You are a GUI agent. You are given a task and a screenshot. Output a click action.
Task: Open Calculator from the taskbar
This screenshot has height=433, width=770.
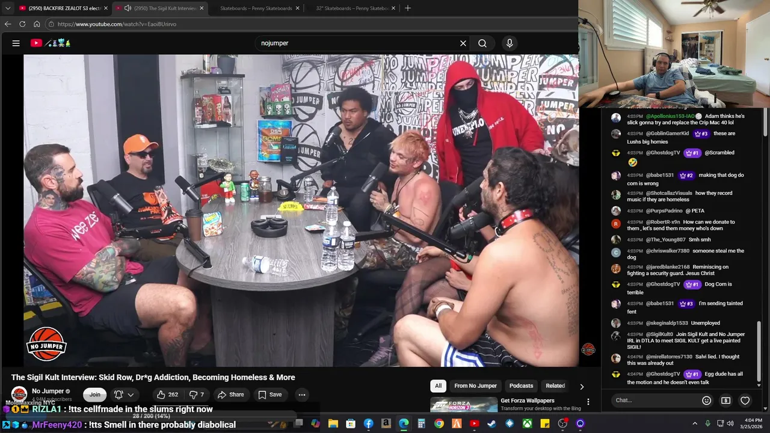point(422,423)
